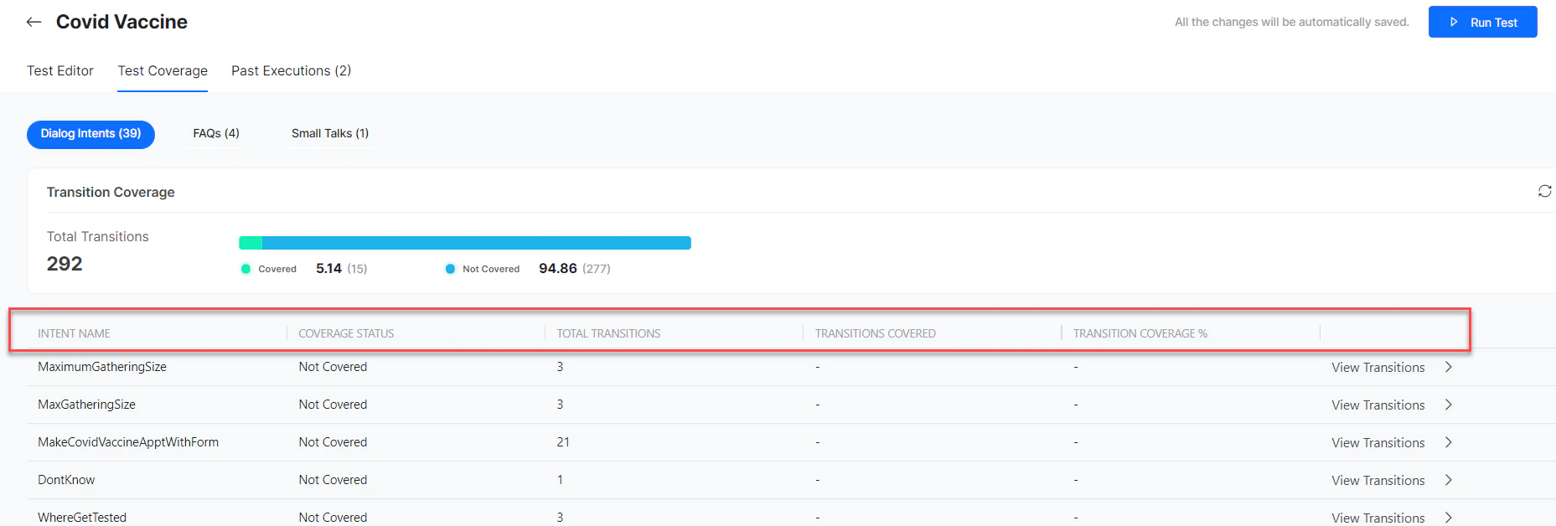Click the COVERAGE STATUS column header
Image resolution: width=1556 pixels, height=526 pixels.
(346, 333)
